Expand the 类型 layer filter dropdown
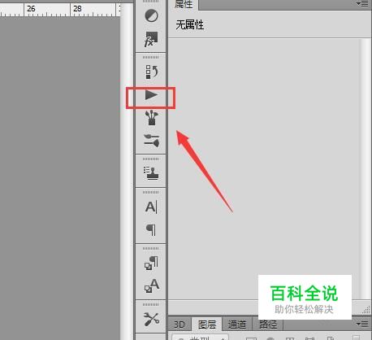 [201, 337]
